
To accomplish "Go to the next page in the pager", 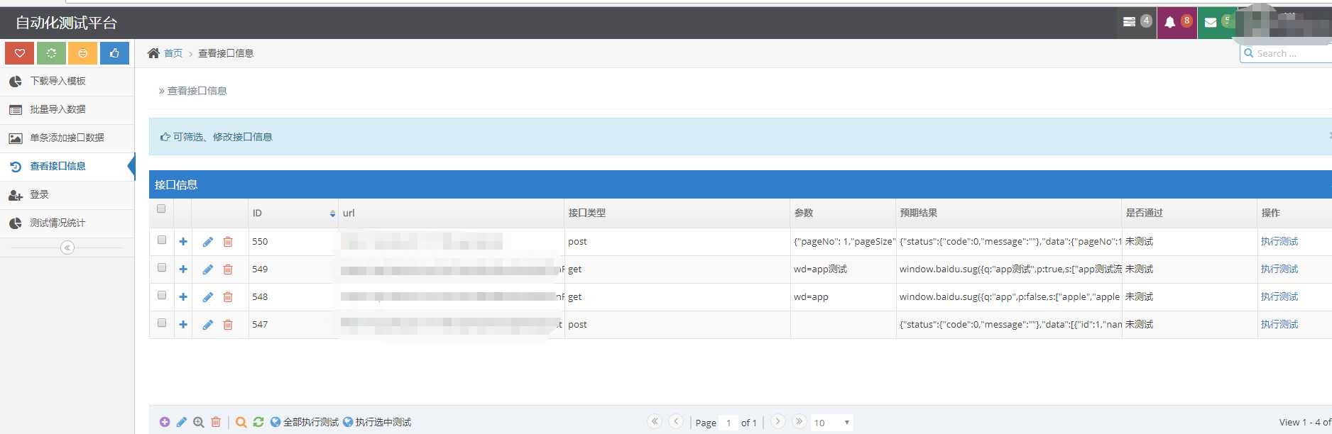I will pyautogui.click(x=778, y=421).
